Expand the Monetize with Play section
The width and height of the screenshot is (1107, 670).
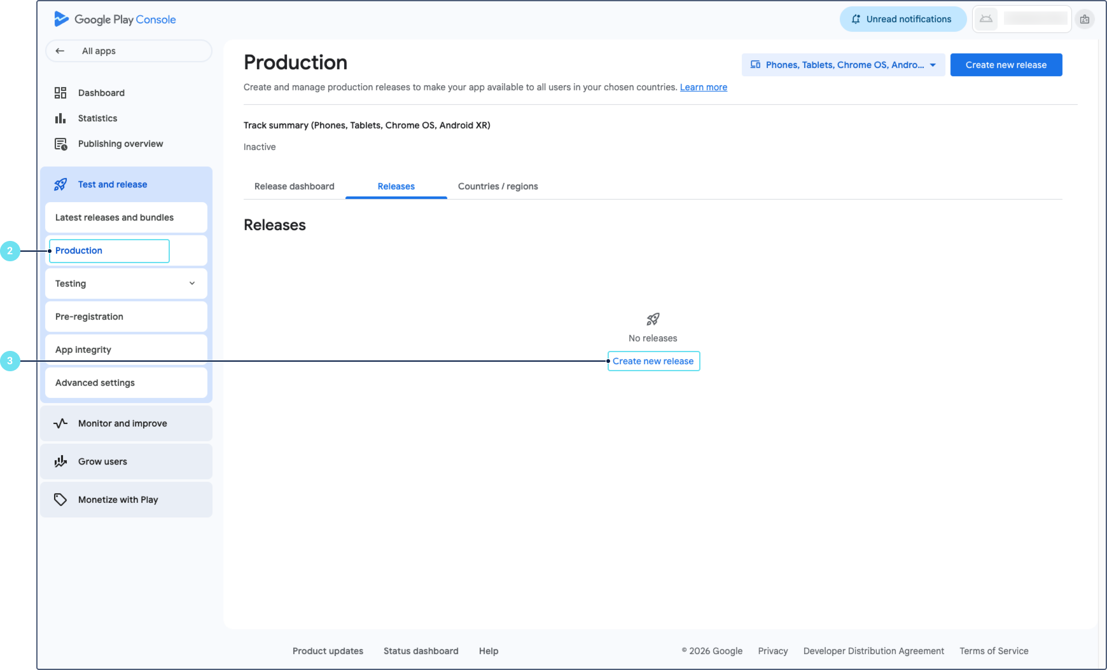coord(126,500)
